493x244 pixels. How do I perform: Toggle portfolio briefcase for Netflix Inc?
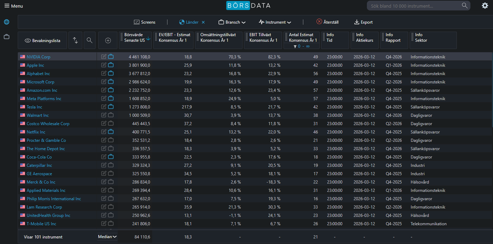pos(111,132)
